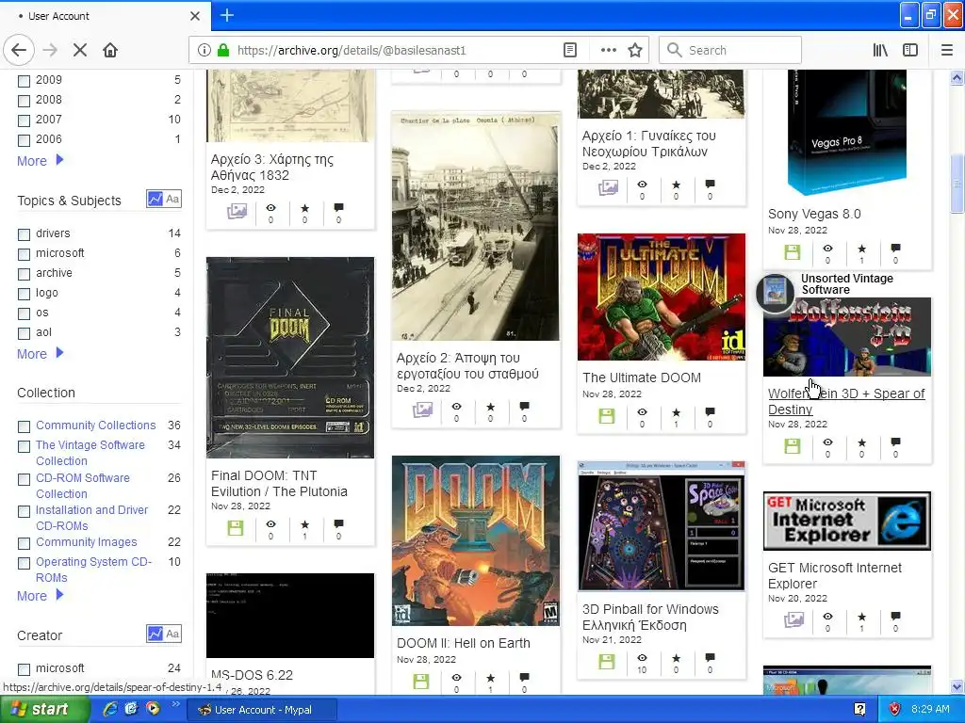Open the CD-ROM Software Collection link
This screenshot has height=723, width=965.
pyautogui.click(x=83, y=486)
